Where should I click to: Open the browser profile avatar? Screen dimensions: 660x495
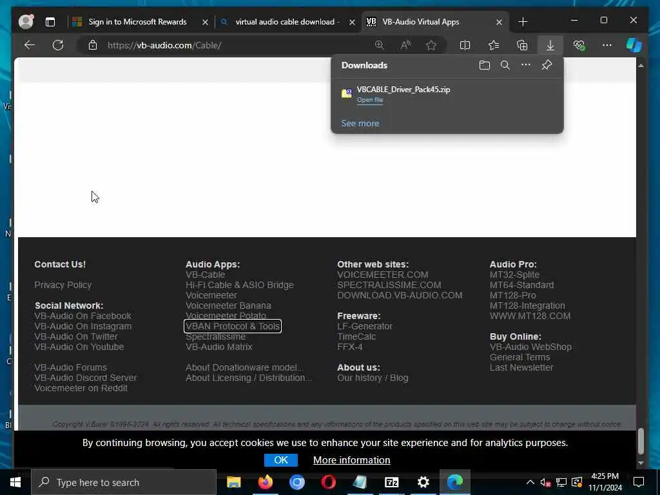[x=26, y=21]
